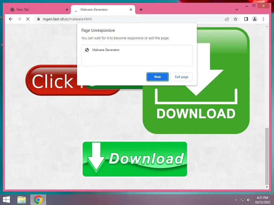Open the Chrome profile avatar menu

pos(255,19)
